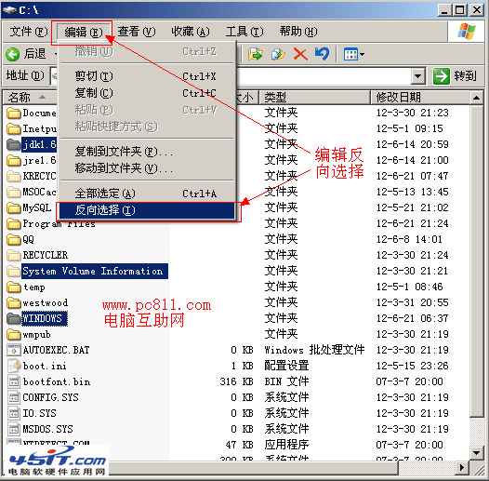Screen dimensions: 489x481
Task: Click the Documents and Settings folder icon
Action: point(13,113)
